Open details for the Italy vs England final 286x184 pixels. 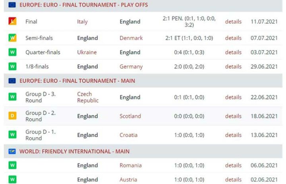(233, 22)
